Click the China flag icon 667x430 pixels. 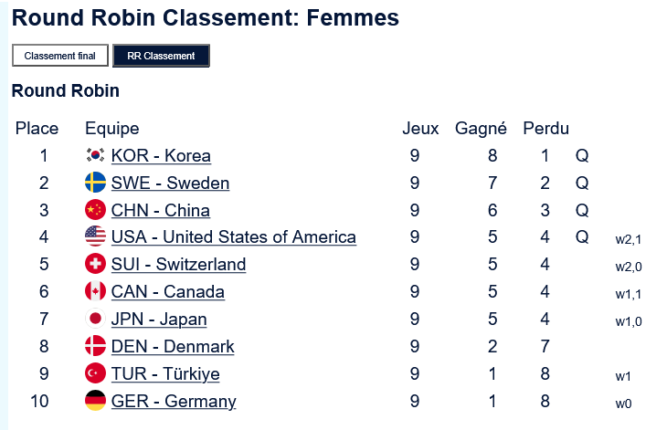click(95, 211)
